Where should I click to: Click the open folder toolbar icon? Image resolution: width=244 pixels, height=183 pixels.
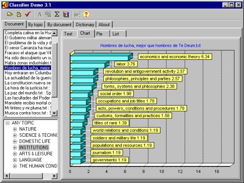pos(10,15)
